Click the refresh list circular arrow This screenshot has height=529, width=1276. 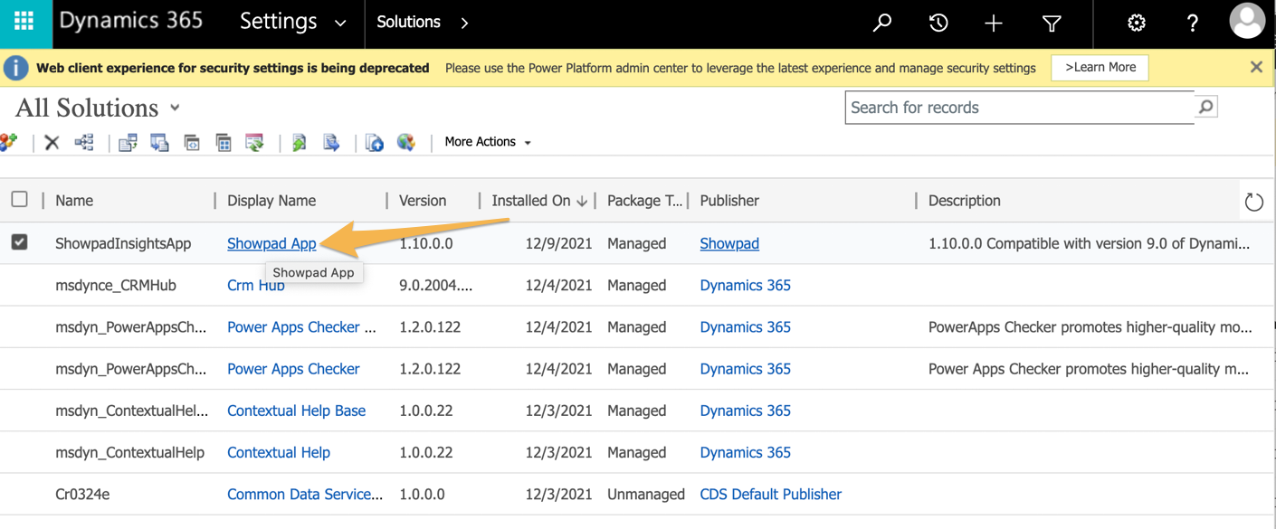click(x=1253, y=202)
